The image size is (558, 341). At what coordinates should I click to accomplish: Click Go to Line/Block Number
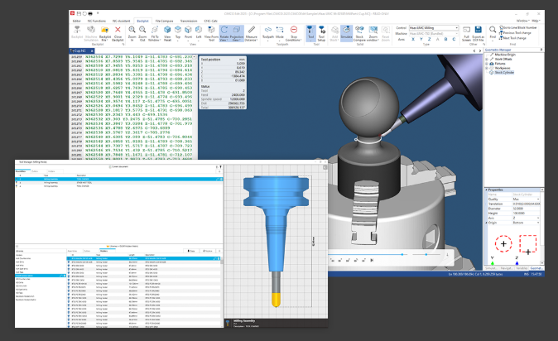pos(517,27)
